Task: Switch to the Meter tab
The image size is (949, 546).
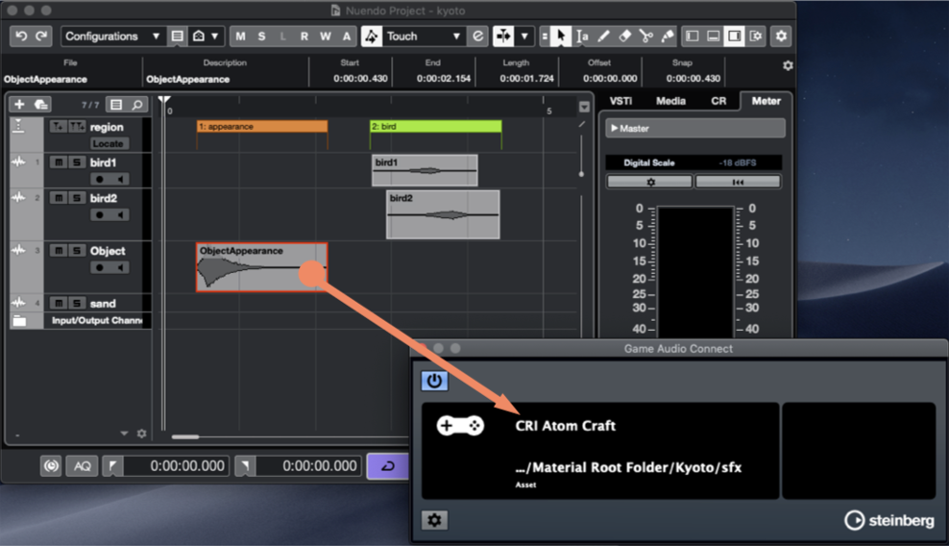Action: click(x=766, y=101)
